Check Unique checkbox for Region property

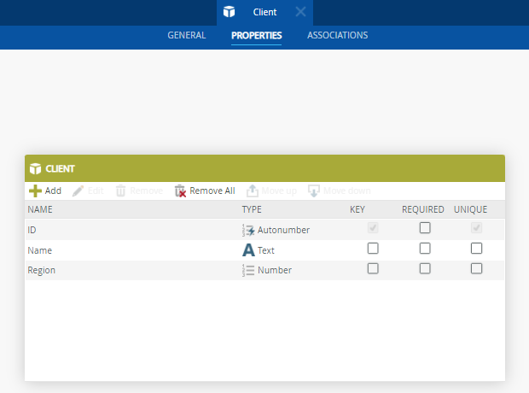click(x=477, y=268)
